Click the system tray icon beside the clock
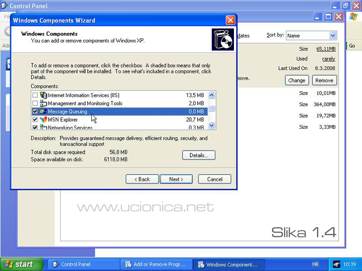The width and height of the screenshot is (362, 271). [x=336, y=264]
